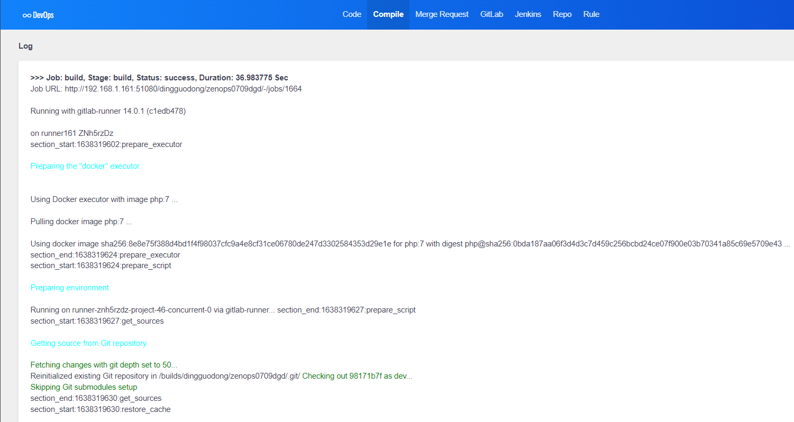Open the Code menu item

tap(352, 14)
